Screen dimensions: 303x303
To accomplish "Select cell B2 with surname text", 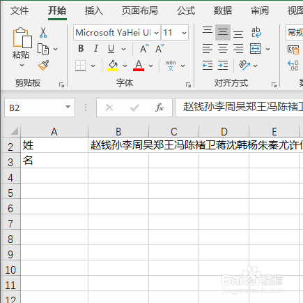I will click(x=118, y=145).
